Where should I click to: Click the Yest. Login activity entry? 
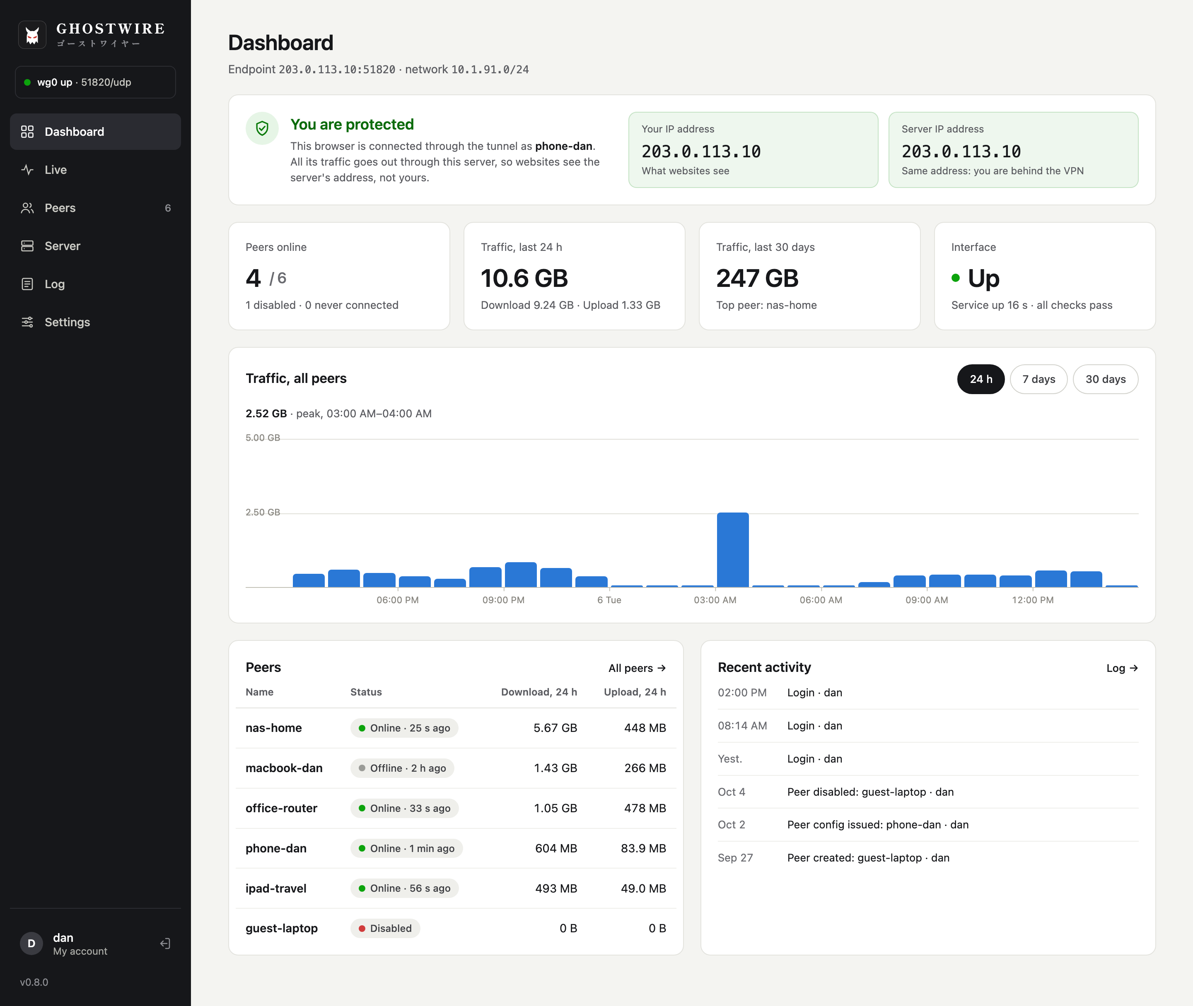coord(928,759)
